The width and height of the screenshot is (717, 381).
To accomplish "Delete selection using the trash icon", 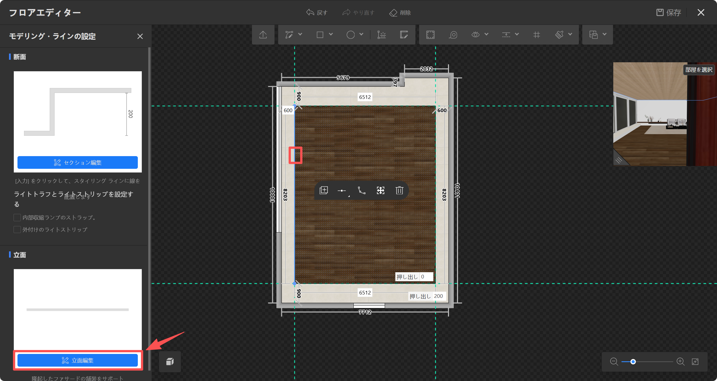I will tap(399, 191).
